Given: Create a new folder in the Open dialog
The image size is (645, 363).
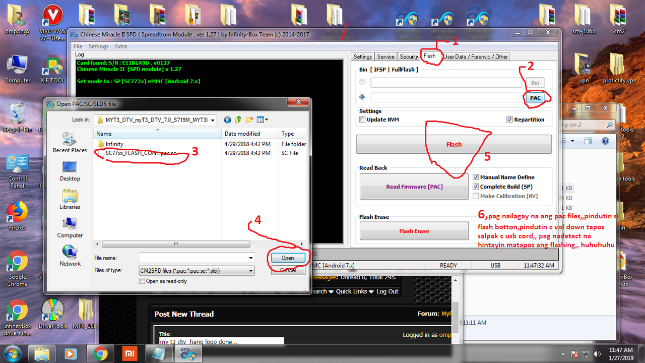Looking at the screenshot, I should (249, 120).
